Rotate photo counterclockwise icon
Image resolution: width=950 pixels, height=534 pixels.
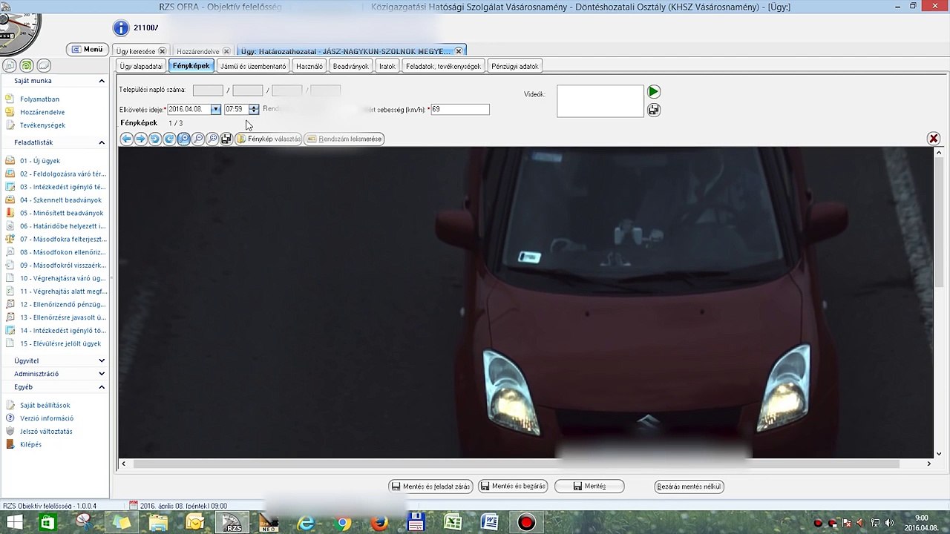[154, 139]
